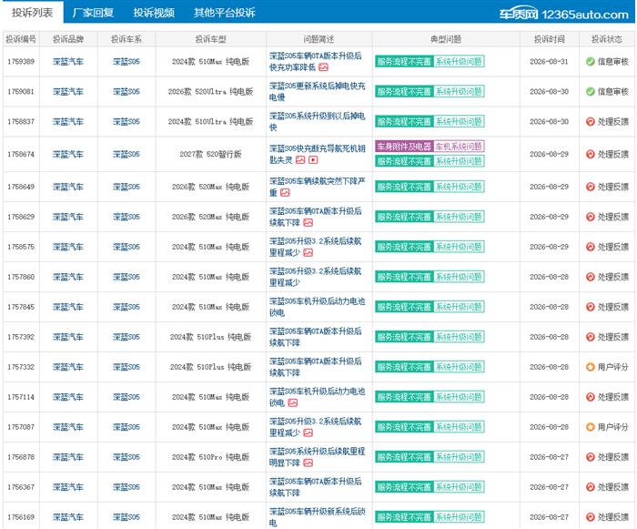Viewport: 637px width, 529px height.
Task: Open complaint link 深蓝S05更新系统后掉电快充电慢
Action: click(318, 92)
